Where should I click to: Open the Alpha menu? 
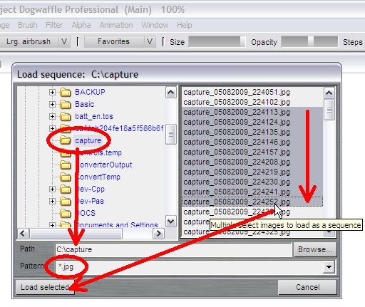81,25
